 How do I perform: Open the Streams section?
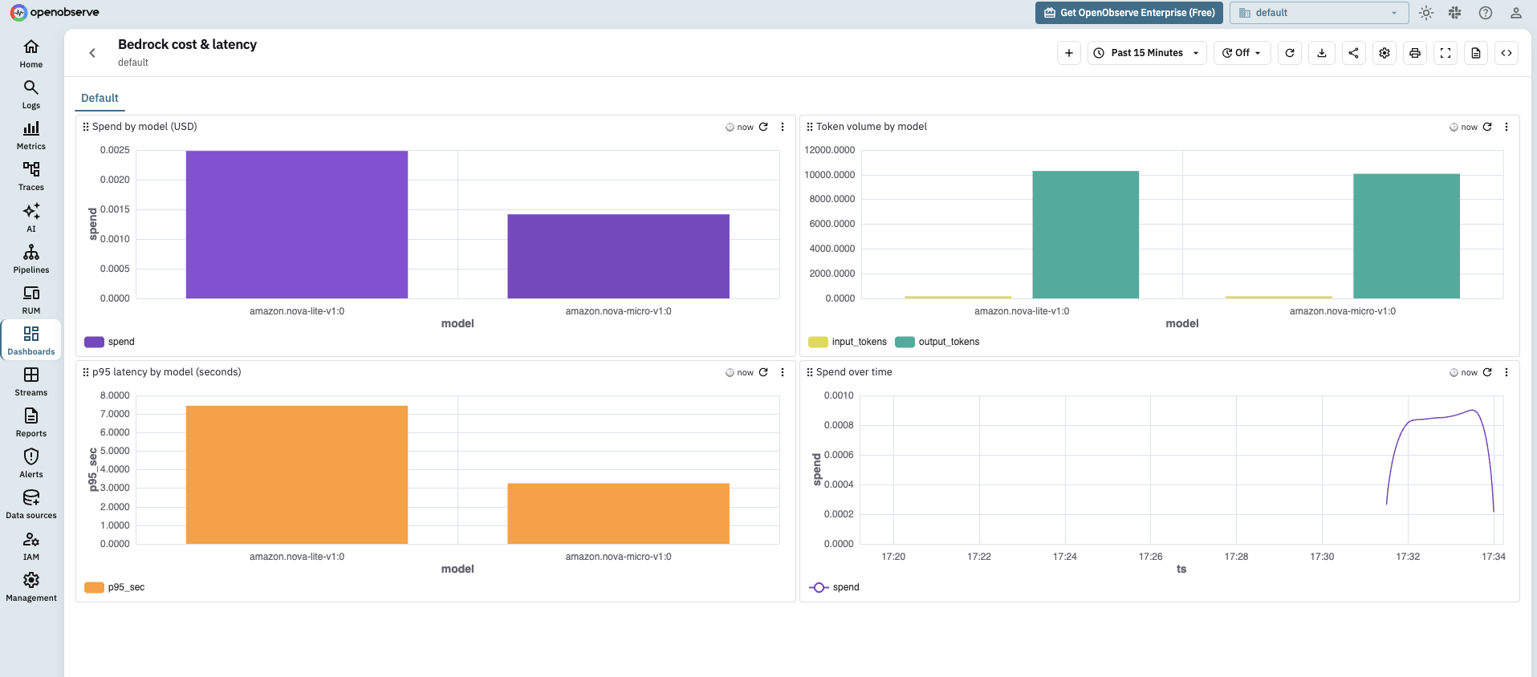[31, 382]
